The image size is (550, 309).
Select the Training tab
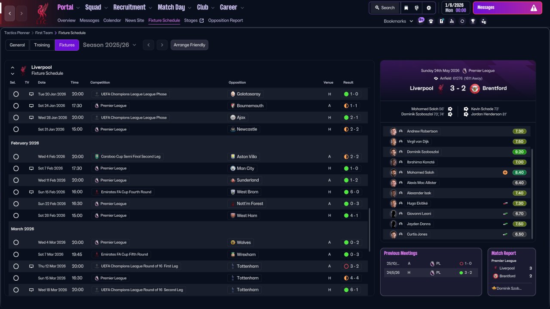pos(42,45)
